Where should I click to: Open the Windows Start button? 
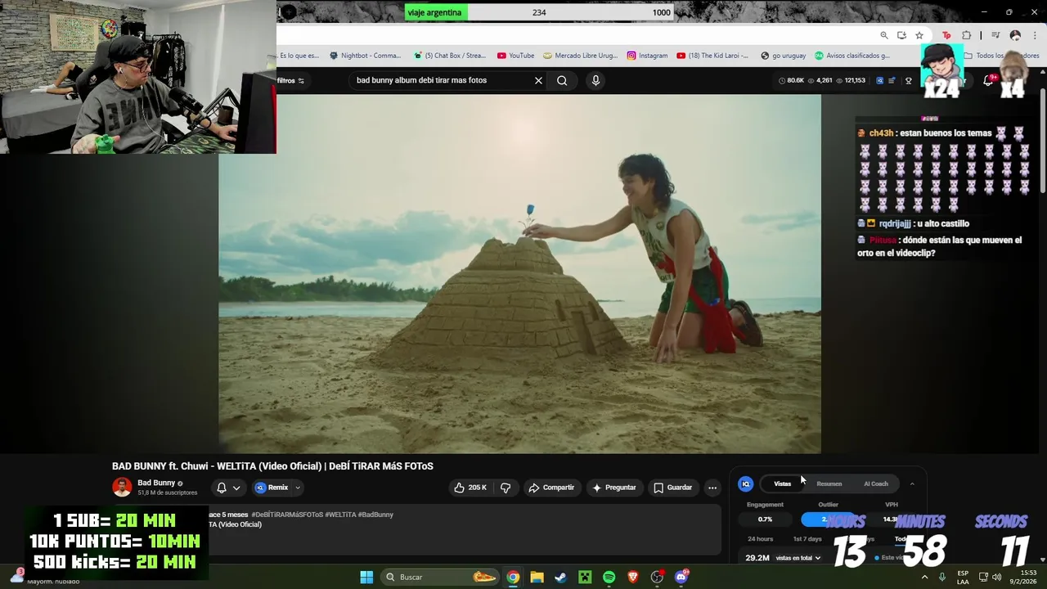pos(366,578)
